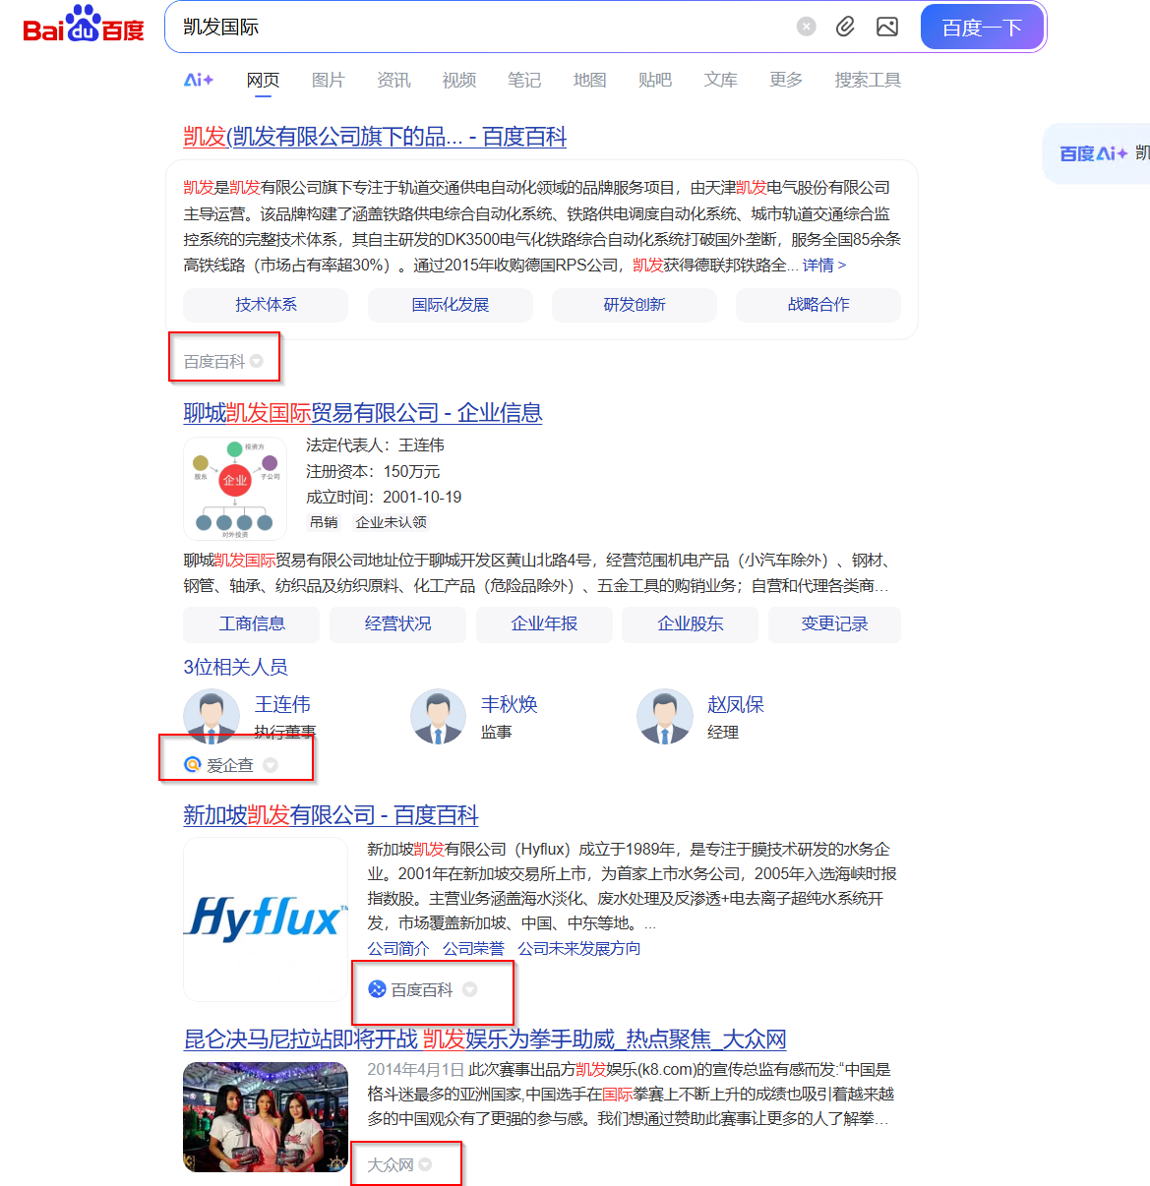Click the 爱企查 source logo icon
Image resolution: width=1150 pixels, height=1186 pixels.
193,764
